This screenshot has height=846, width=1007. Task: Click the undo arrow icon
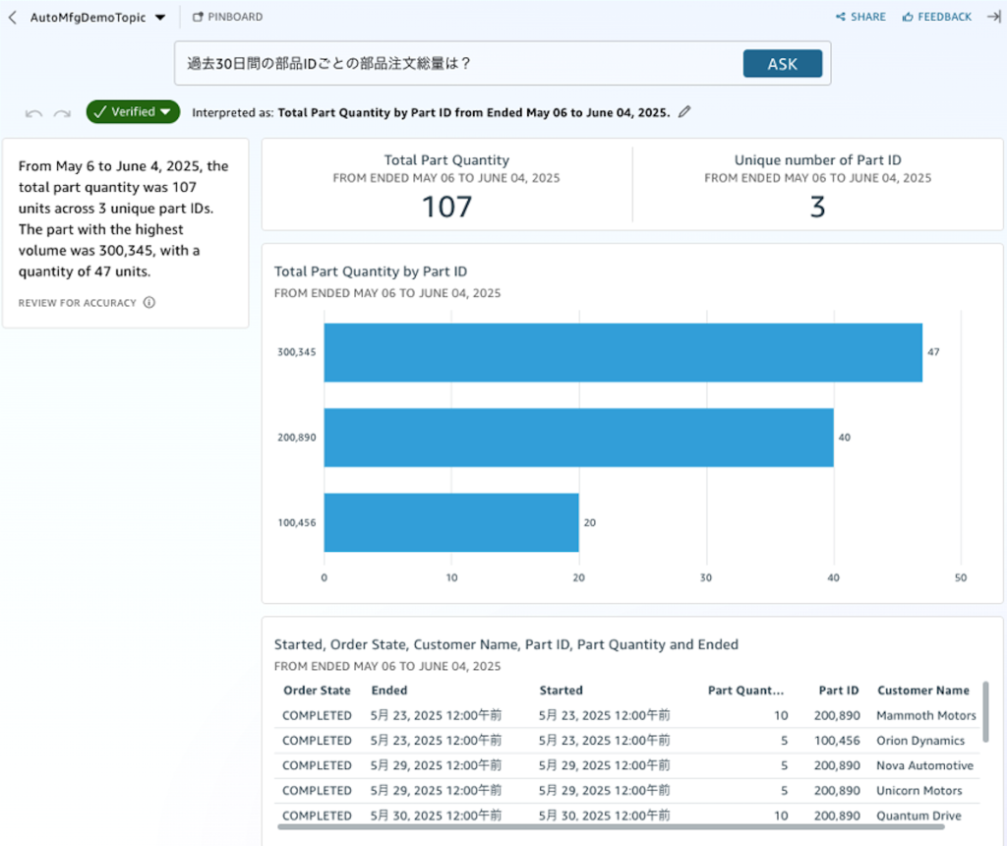tap(33, 113)
